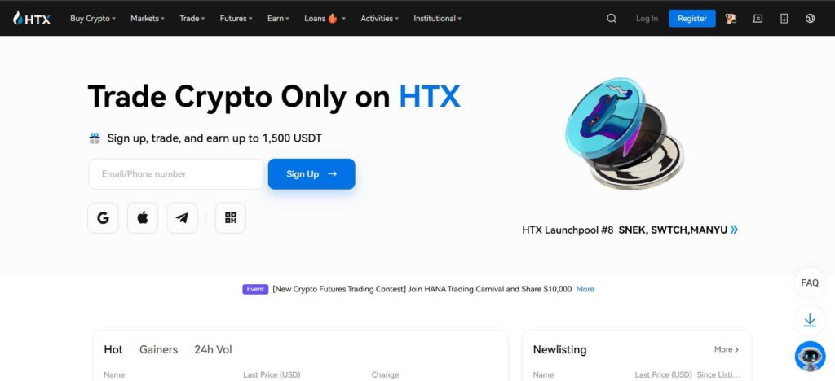This screenshot has height=381, width=835.
Task: Open the announcements message icon in header
Action: (x=758, y=19)
